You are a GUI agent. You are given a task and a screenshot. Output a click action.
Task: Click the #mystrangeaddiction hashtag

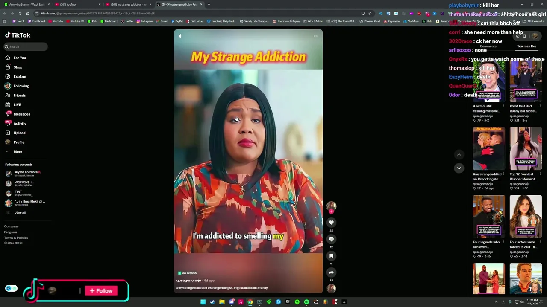pyautogui.click(x=191, y=288)
